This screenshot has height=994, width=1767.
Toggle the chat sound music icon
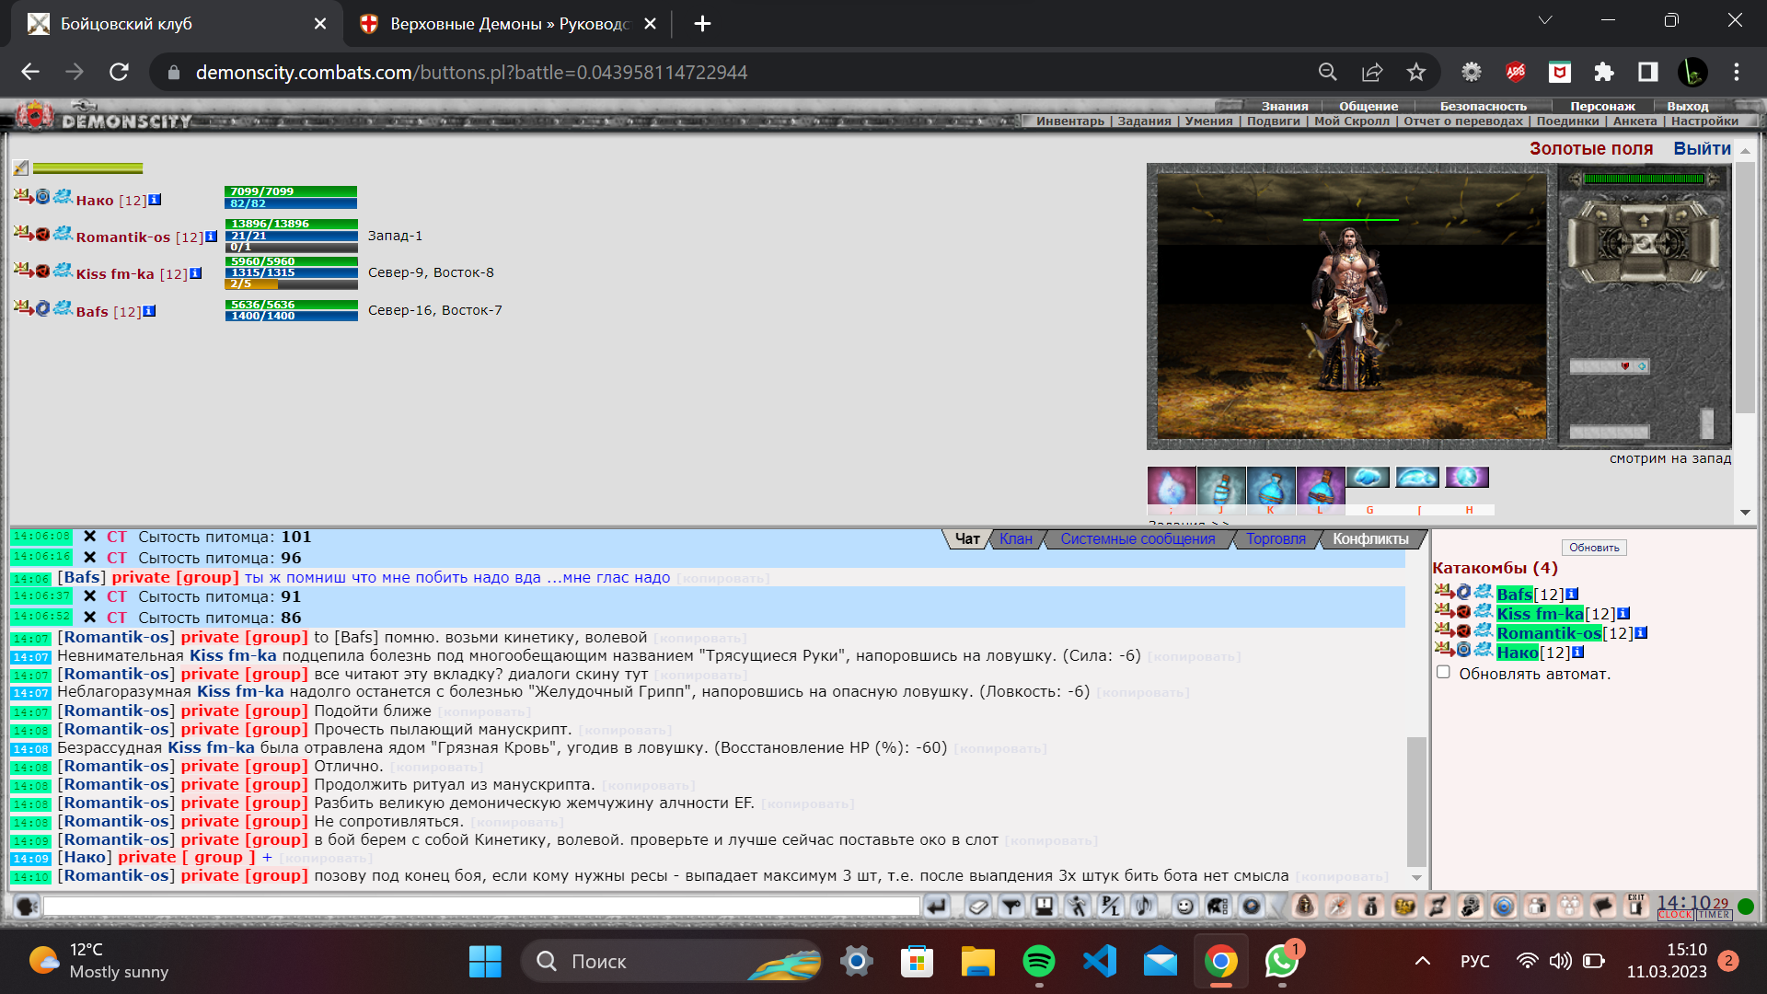point(1144,907)
